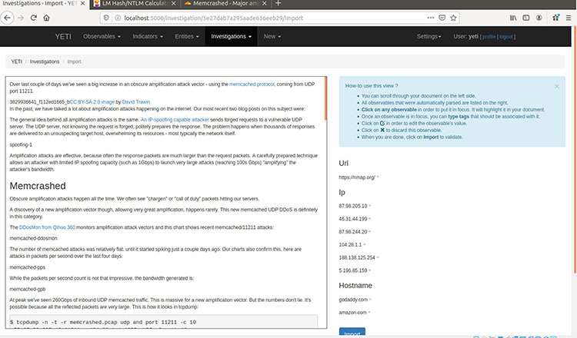Open What's New gift icon
Screen dimensions: 577x338
click(555, 18)
